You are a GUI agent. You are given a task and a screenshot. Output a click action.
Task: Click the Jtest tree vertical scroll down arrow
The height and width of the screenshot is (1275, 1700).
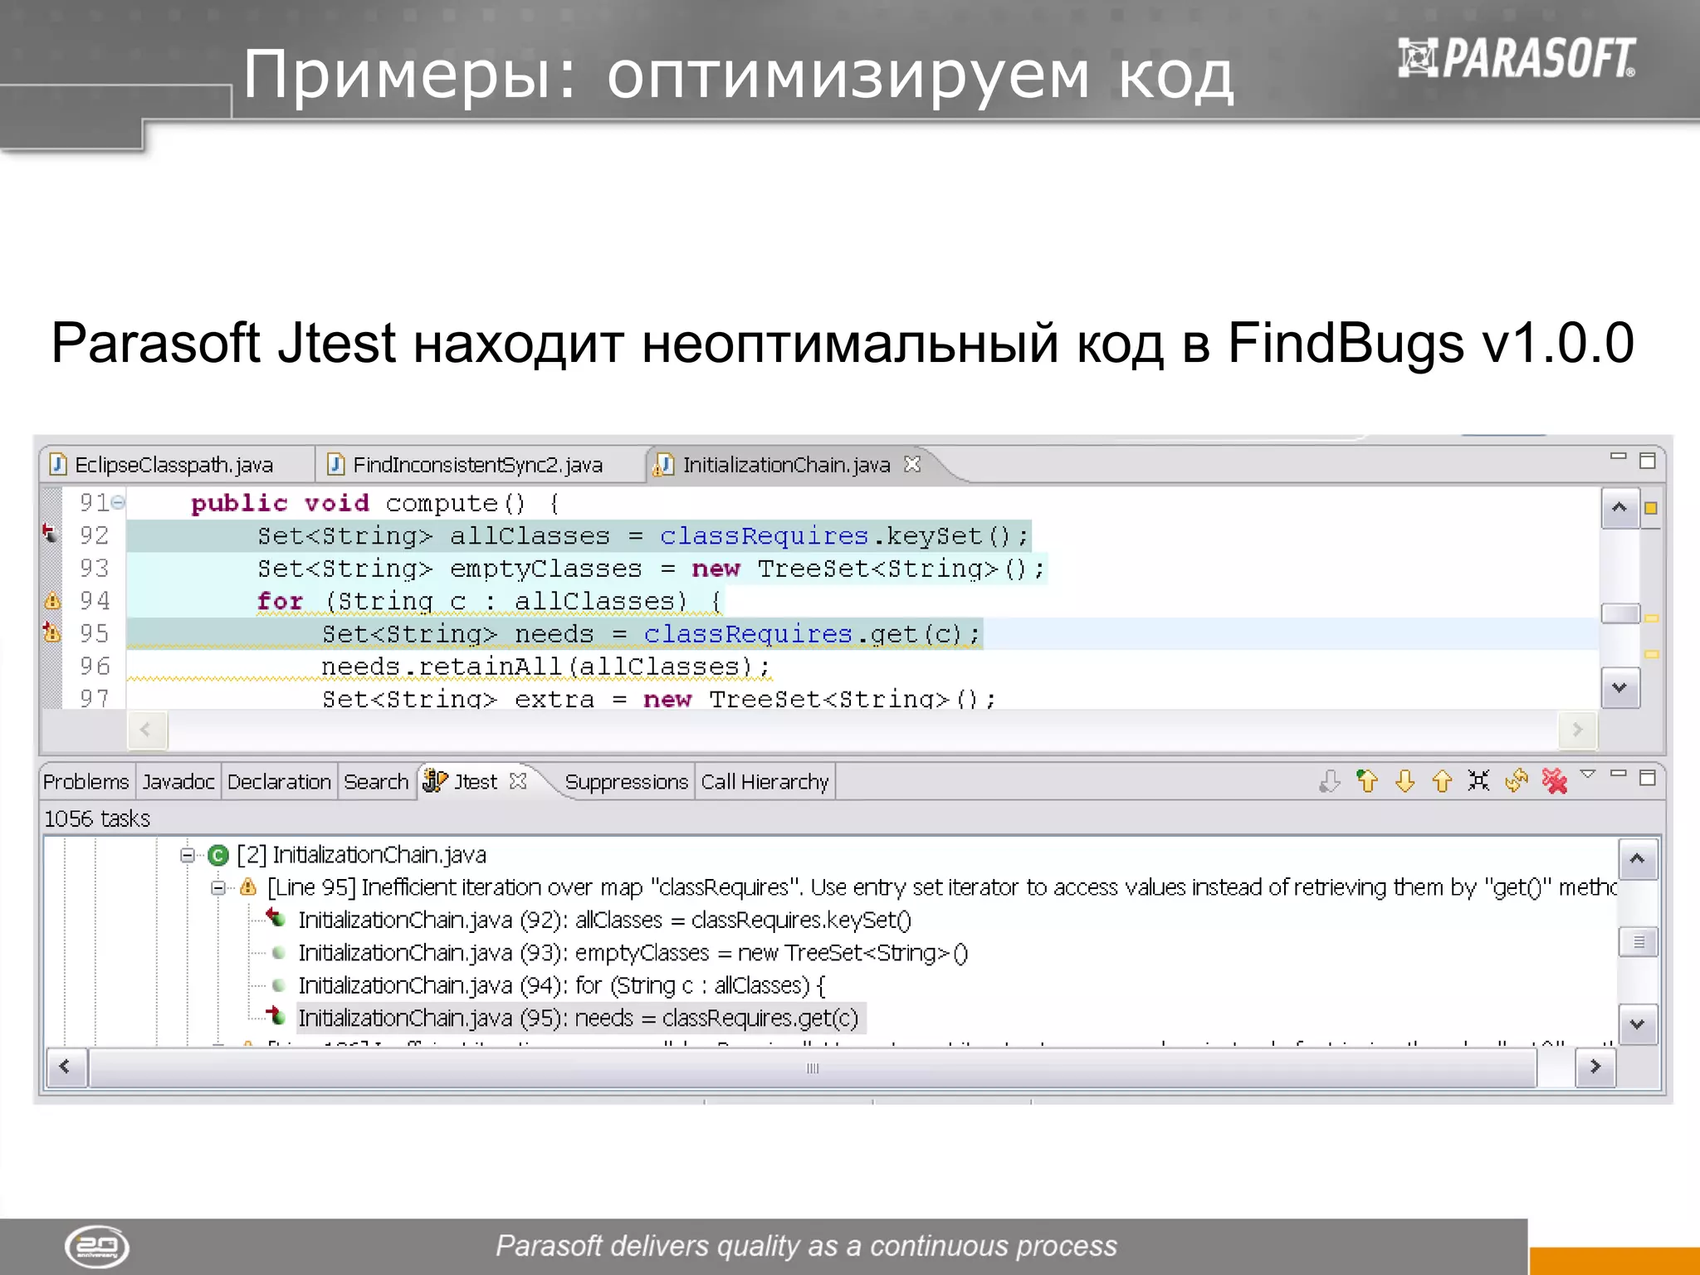[x=1638, y=1024]
